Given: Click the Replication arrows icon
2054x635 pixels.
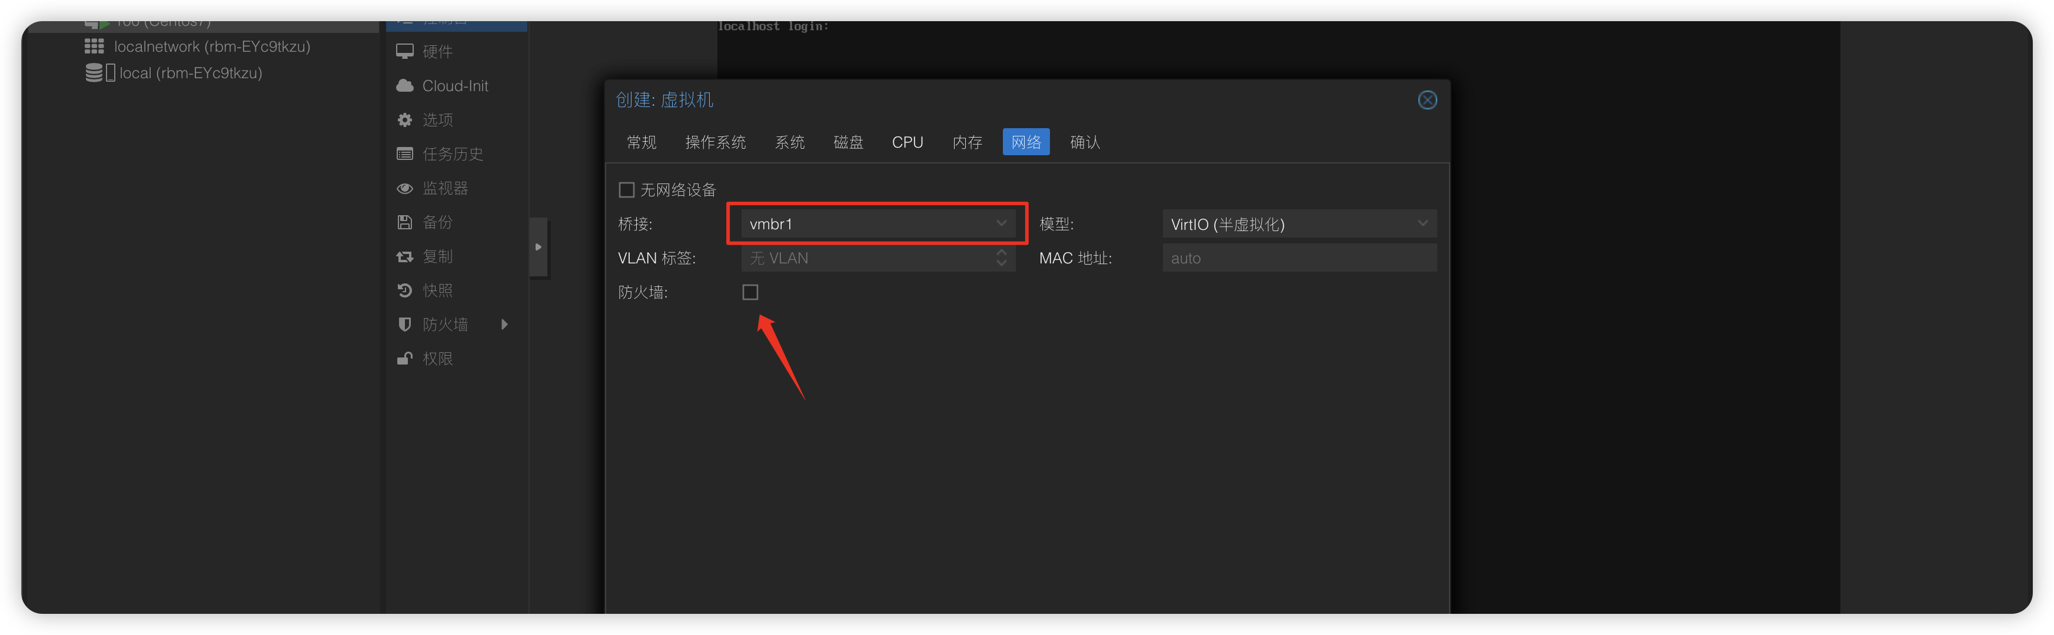Looking at the screenshot, I should click(405, 256).
